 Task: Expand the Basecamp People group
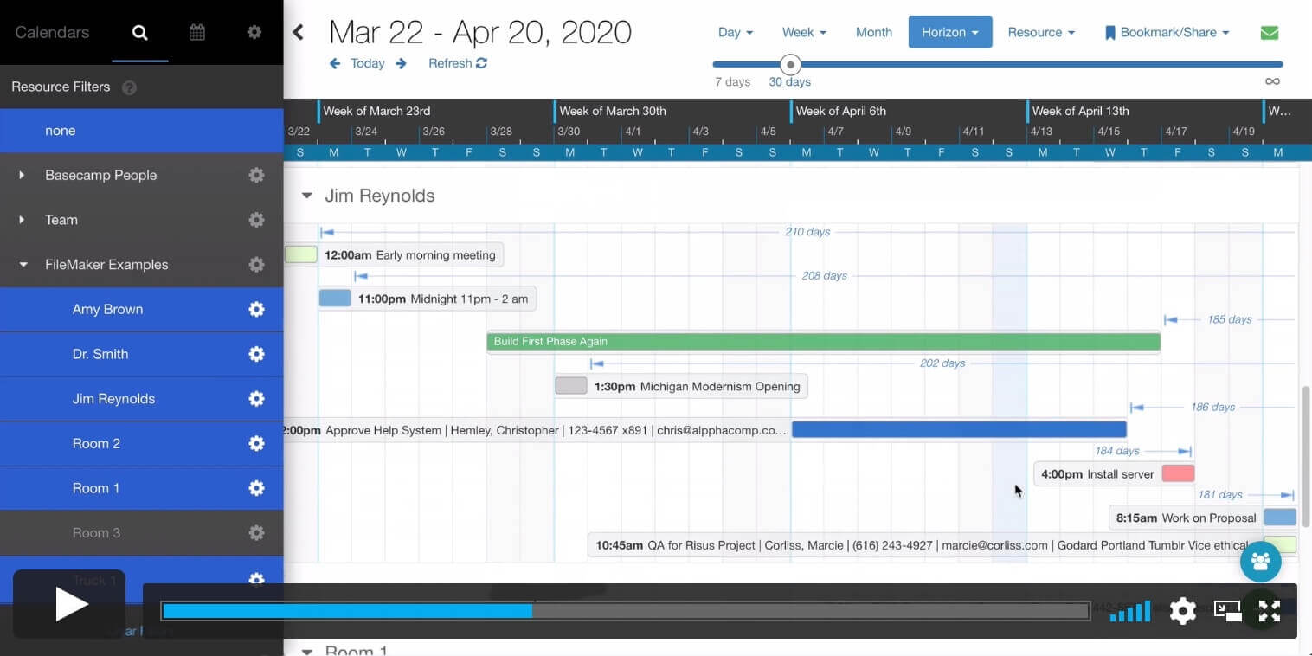click(22, 175)
